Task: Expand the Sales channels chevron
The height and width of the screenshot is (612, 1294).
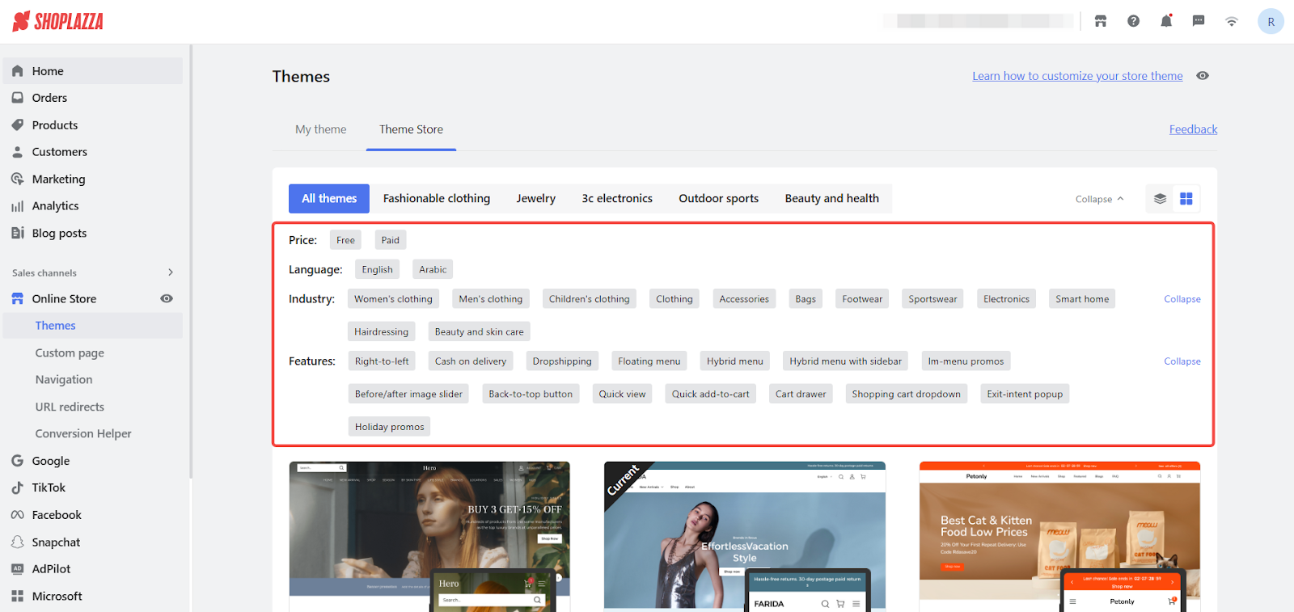Action: tap(171, 272)
